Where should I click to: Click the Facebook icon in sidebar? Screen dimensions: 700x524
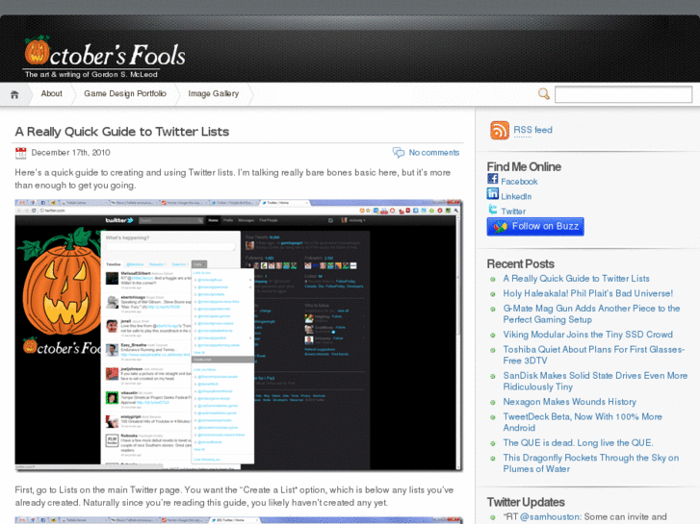492,179
